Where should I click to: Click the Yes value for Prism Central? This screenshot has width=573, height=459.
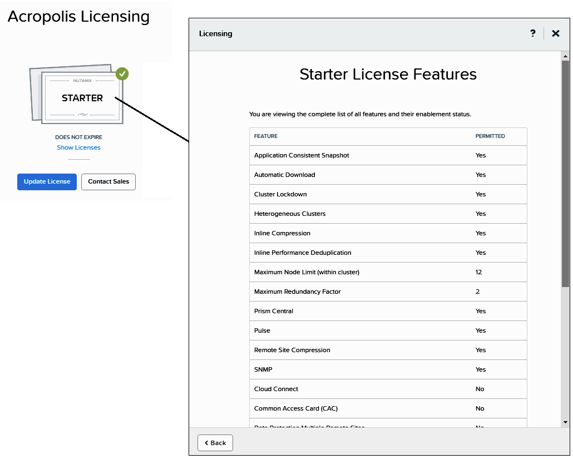pyautogui.click(x=481, y=311)
